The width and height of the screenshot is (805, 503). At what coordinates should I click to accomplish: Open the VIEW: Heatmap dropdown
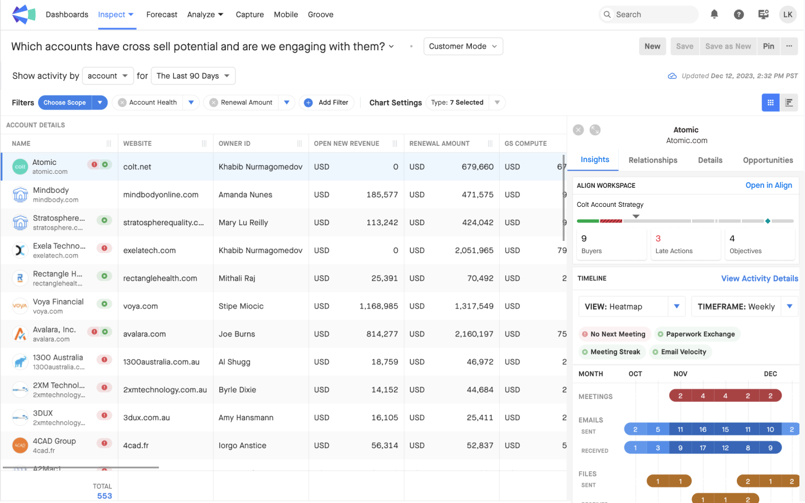(x=632, y=306)
